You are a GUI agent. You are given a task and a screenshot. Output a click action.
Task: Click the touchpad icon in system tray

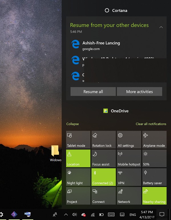122,215
